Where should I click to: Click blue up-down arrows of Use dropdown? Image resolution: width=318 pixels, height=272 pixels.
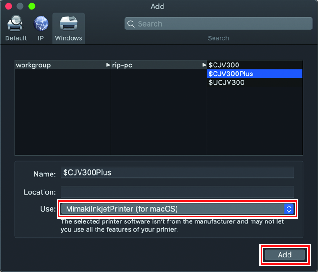[289, 209]
